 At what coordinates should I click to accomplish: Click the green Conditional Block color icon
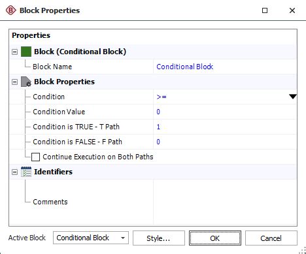pyautogui.click(x=26, y=52)
